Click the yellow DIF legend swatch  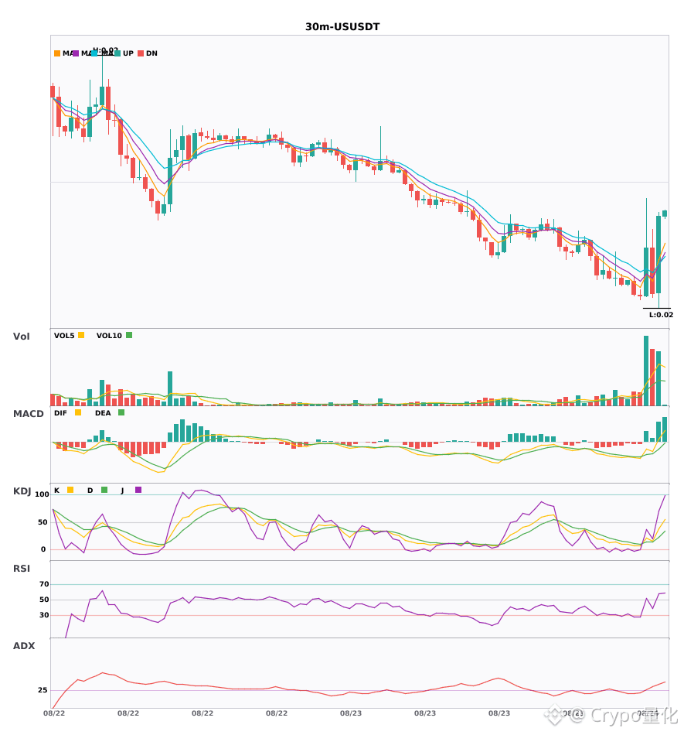click(x=78, y=412)
